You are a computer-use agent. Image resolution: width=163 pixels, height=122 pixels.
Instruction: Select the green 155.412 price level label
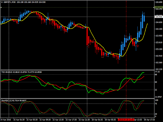159,7
